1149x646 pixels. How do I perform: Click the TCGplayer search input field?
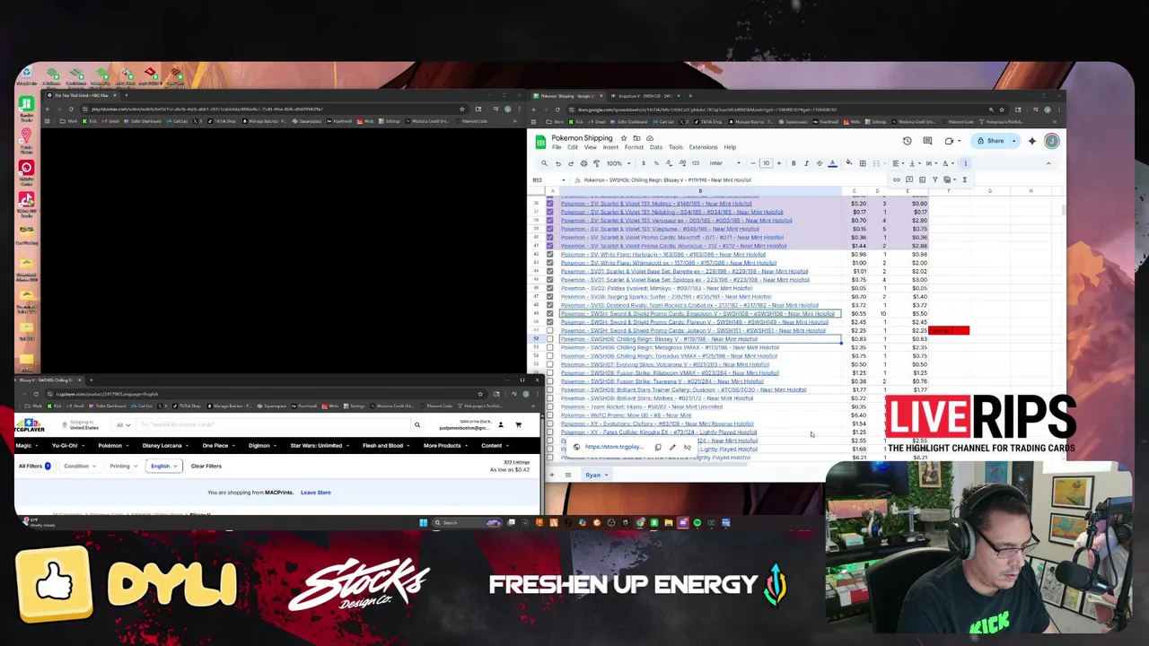click(x=274, y=425)
